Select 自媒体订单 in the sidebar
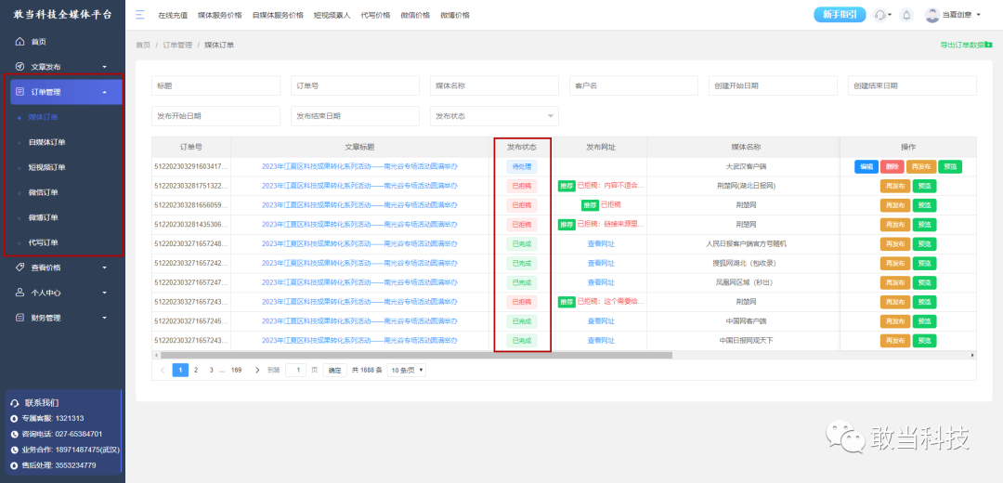Image resolution: width=1003 pixels, height=483 pixels. coord(46,142)
